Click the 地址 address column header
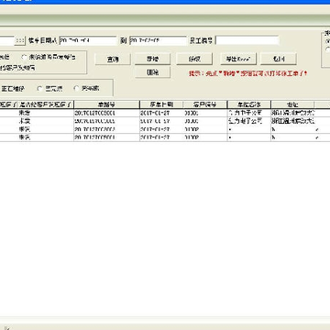 pyautogui.click(x=292, y=104)
